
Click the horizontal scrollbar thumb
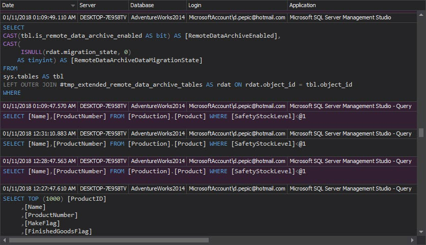[109, 240]
